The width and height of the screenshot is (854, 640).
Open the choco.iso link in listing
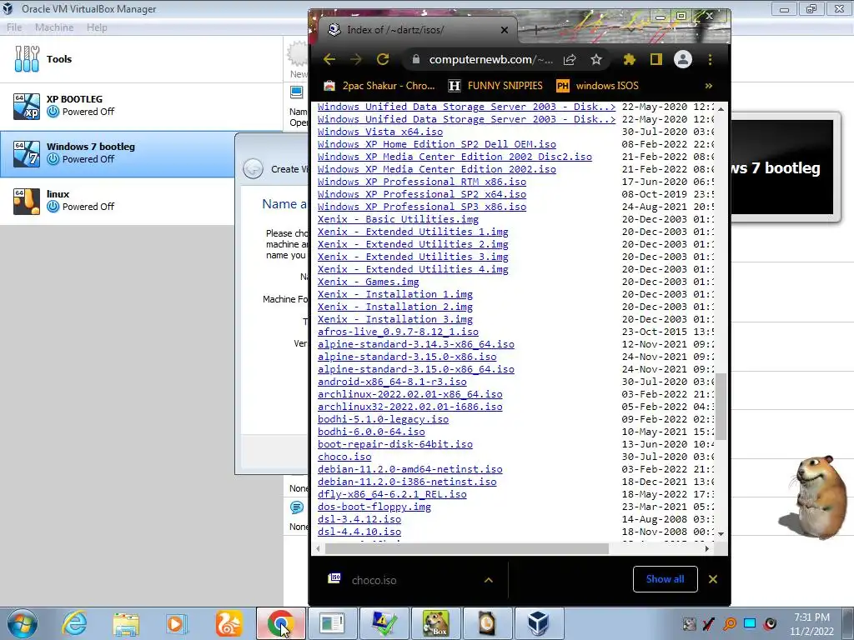tap(344, 457)
